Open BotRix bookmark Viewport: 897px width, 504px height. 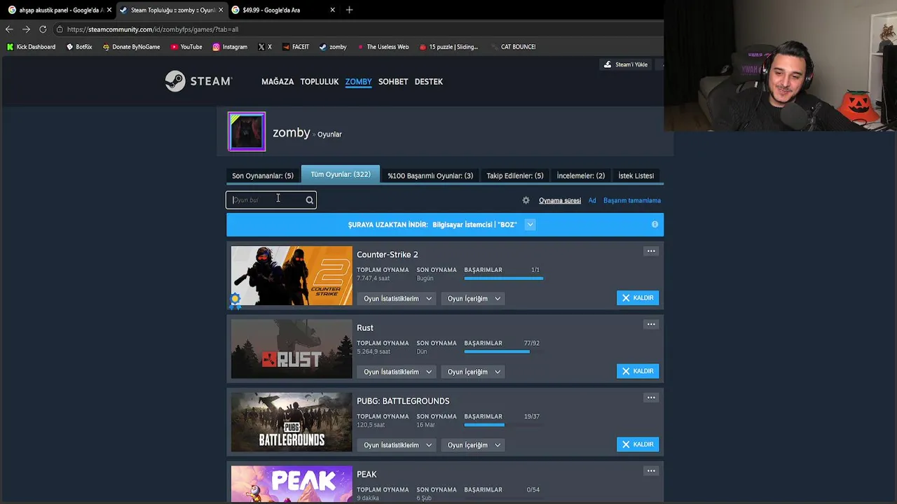click(79, 47)
